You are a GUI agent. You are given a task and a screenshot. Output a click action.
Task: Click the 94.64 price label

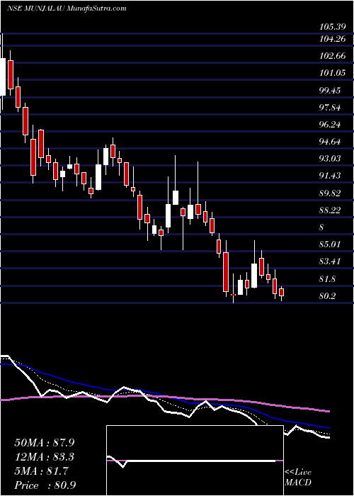click(x=330, y=142)
